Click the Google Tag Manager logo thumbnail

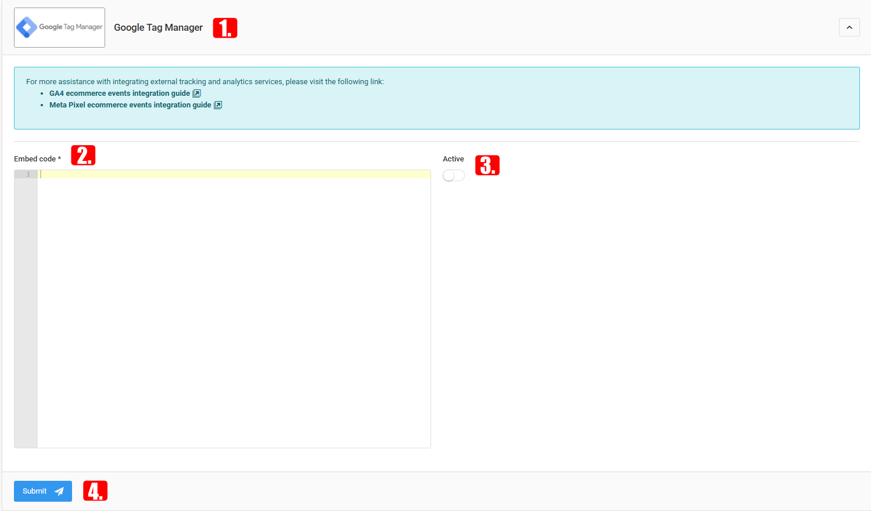point(59,27)
